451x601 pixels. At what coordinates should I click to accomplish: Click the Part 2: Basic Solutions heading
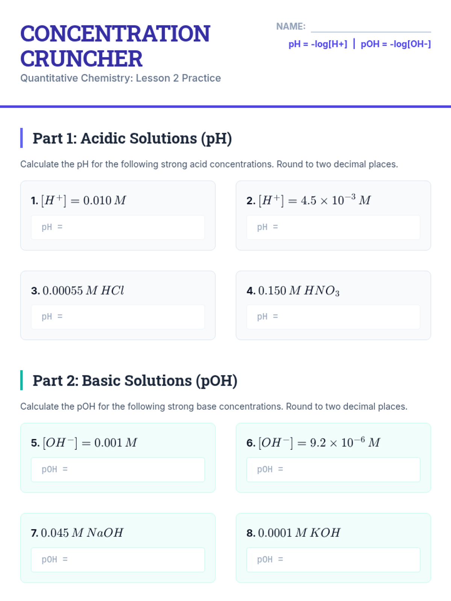point(135,381)
